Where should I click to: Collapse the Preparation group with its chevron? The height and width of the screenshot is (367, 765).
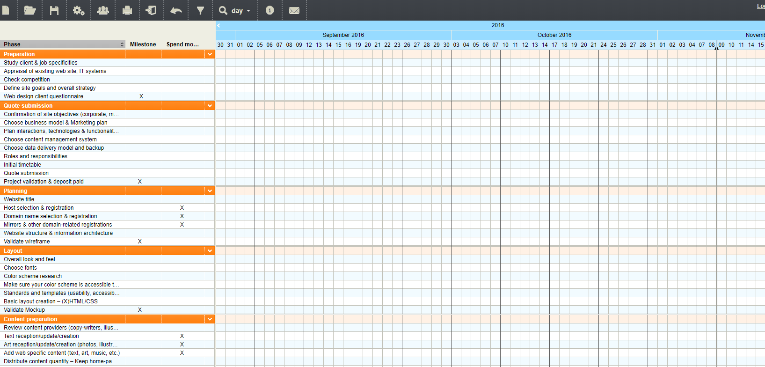tap(210, 54)
